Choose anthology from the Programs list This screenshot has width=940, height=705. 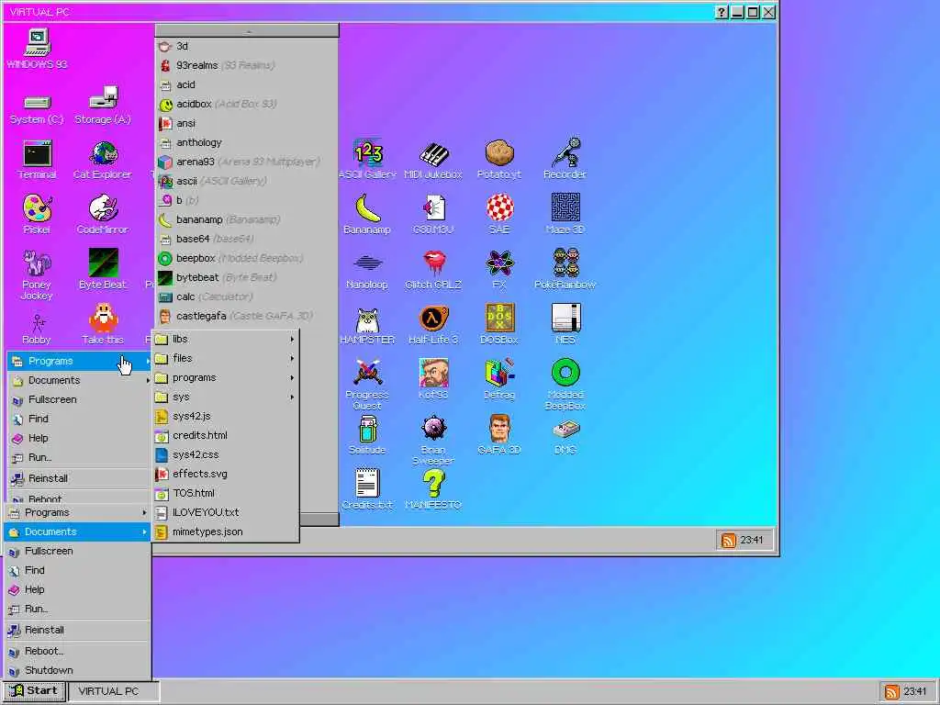click(247, 142)
